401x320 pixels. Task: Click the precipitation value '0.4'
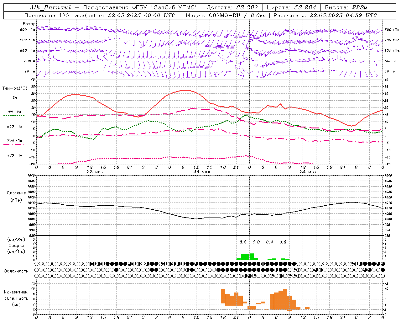click(269, 242)
